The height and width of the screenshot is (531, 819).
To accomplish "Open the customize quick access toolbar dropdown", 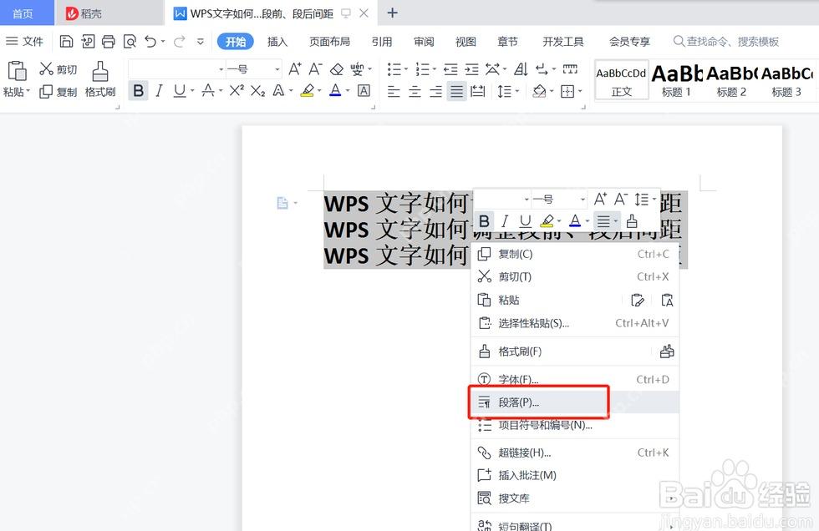I will [200, 41].
